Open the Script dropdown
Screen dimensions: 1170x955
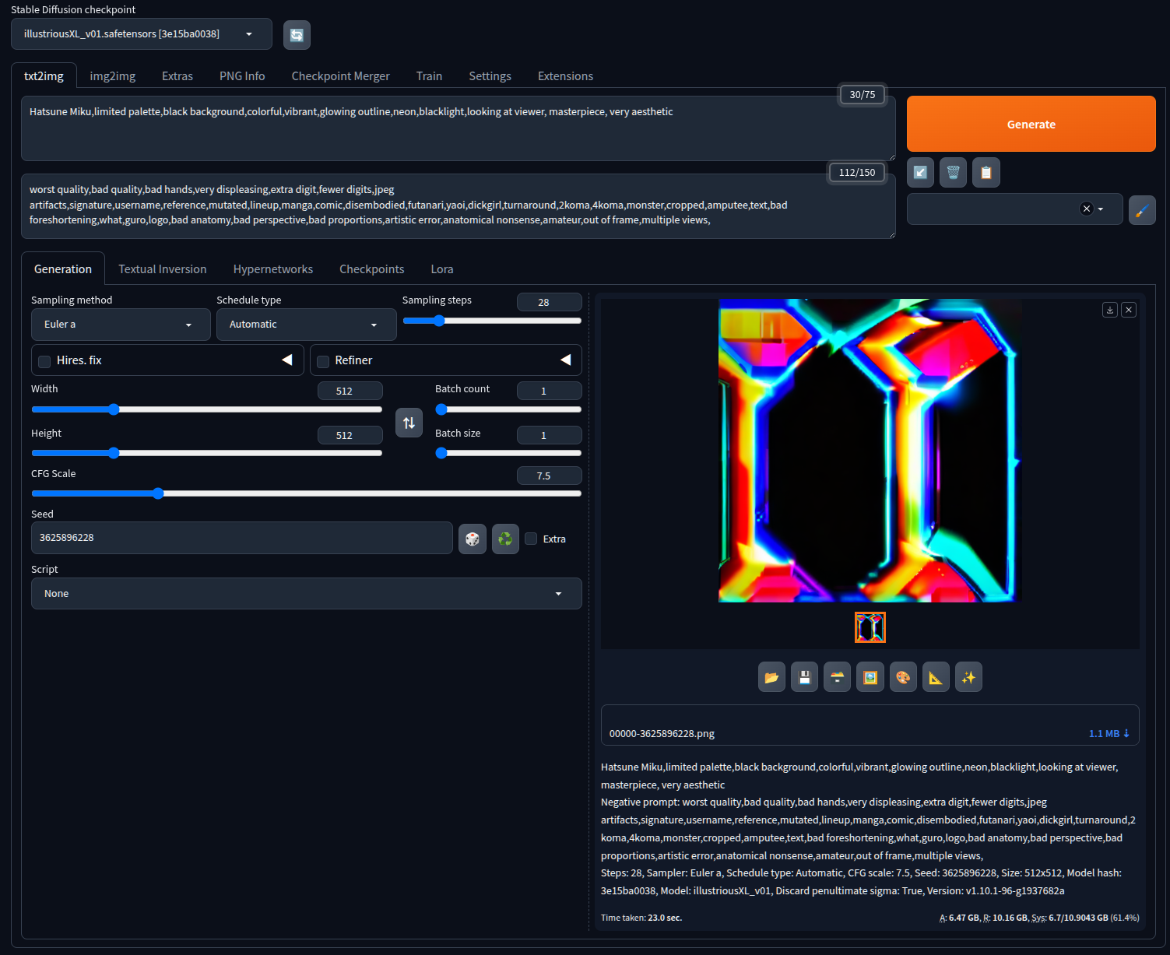tap(306, 594)
